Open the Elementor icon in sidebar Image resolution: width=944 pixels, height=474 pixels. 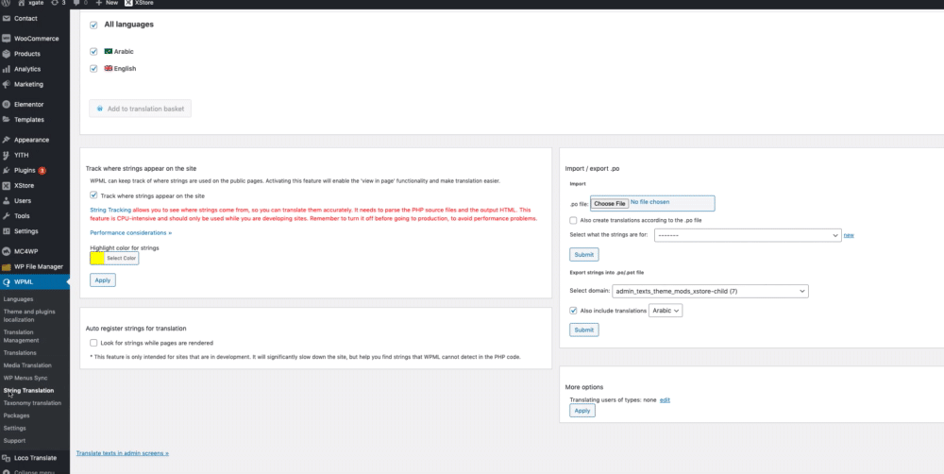click(6, 104)
